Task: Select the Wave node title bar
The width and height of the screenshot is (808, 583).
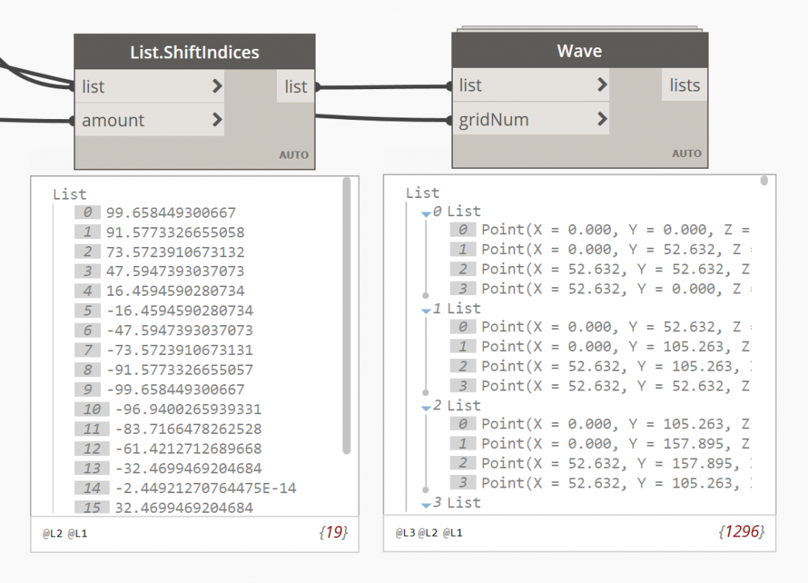Action: point(579,51)
